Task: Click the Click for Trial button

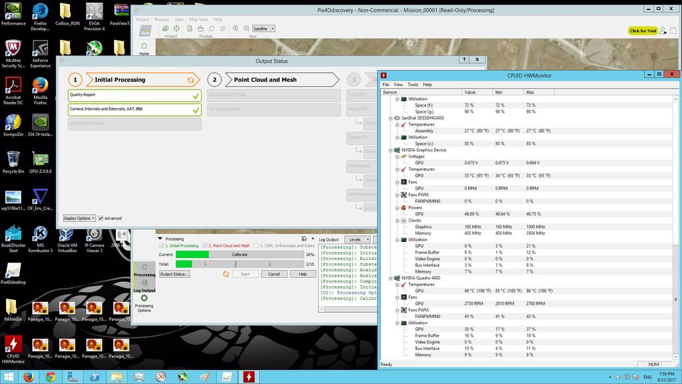Action: 643,31
